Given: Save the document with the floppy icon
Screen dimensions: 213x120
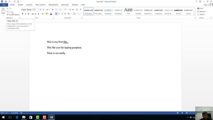Looking at the screenshot, I should (x=6, y=1).
